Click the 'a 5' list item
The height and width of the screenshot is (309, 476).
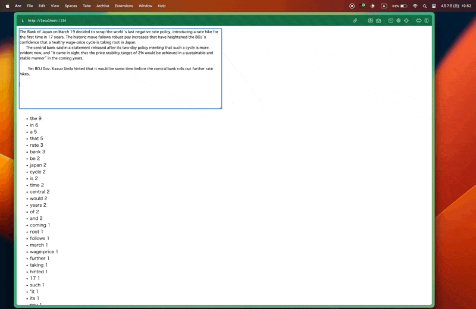33,131
